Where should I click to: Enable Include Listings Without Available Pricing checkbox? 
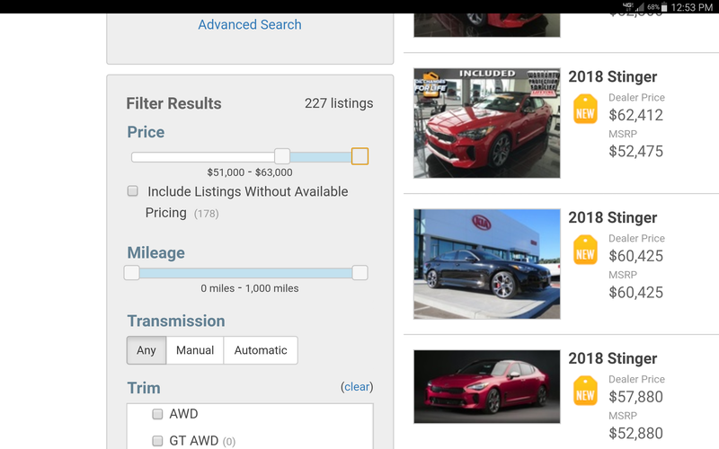click(132, 191)
